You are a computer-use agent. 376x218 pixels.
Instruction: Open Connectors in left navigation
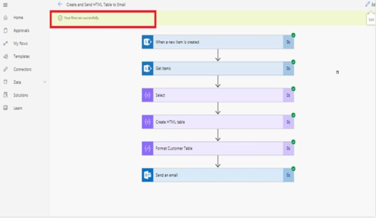(23, 69)
